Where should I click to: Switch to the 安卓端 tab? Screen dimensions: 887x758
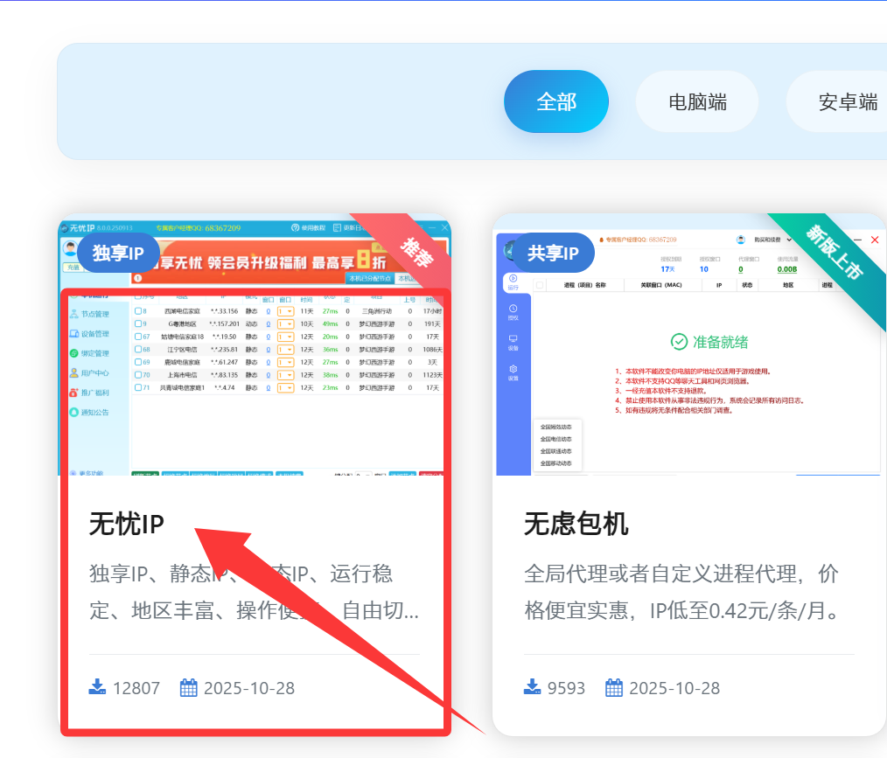[847, 101]
